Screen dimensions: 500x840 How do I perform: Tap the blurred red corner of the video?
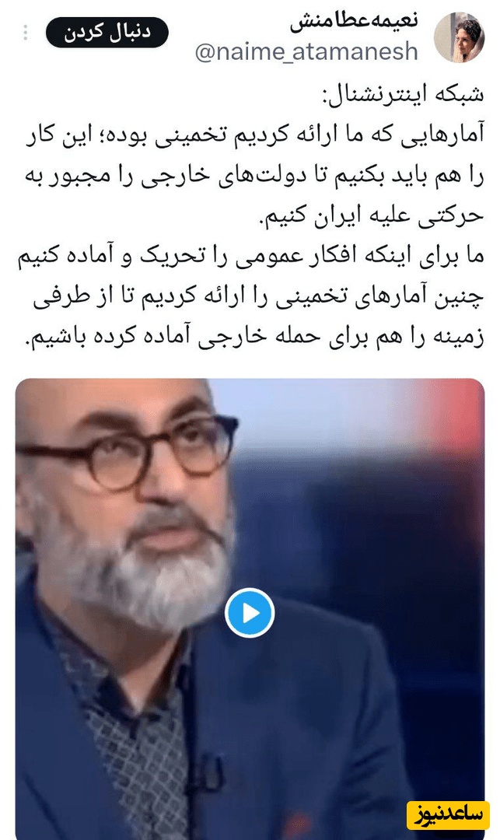460,412
